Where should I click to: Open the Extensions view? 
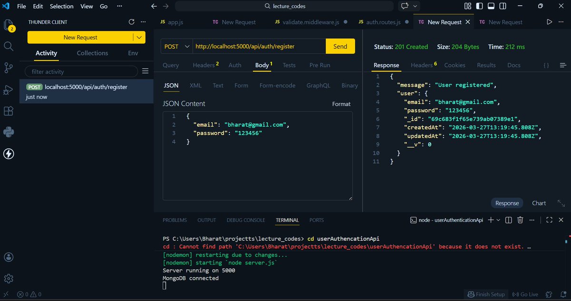point(8,111)
